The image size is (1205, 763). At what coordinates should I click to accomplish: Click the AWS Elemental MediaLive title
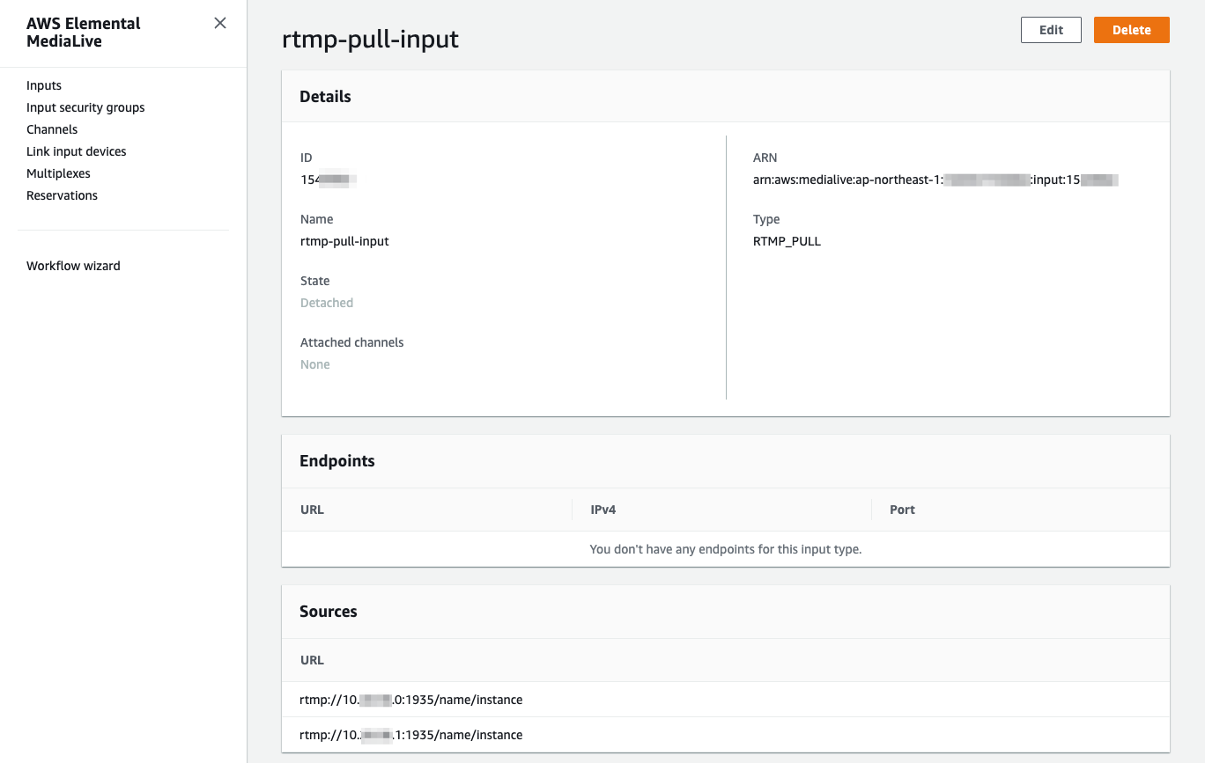[x=84, y=33]
